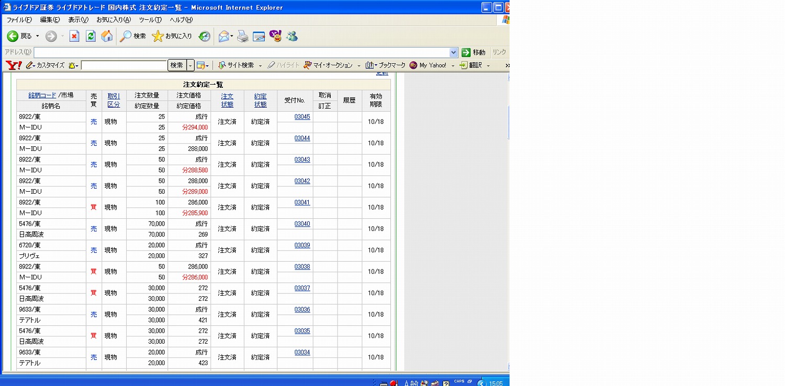Click the 取引区分 column header link
The width and height of the screenshot is (785, 386).
[114, 100]
